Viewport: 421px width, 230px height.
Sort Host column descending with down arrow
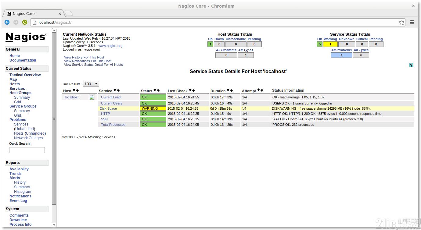tap(77, 90)
